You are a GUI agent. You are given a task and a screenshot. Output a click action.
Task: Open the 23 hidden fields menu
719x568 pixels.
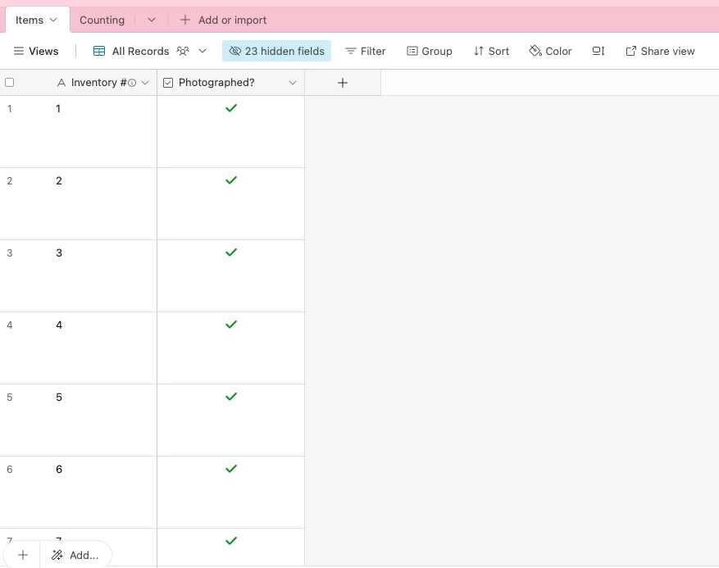click(x=276, y=51)
